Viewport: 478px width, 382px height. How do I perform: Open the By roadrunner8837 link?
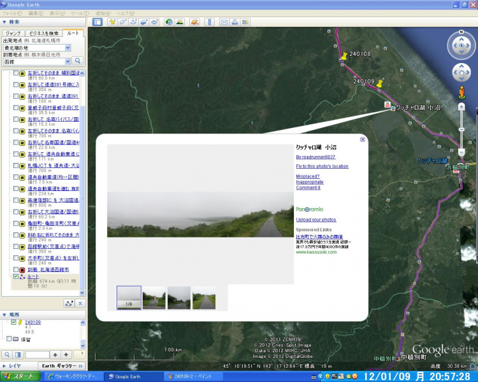pos(315,157)
